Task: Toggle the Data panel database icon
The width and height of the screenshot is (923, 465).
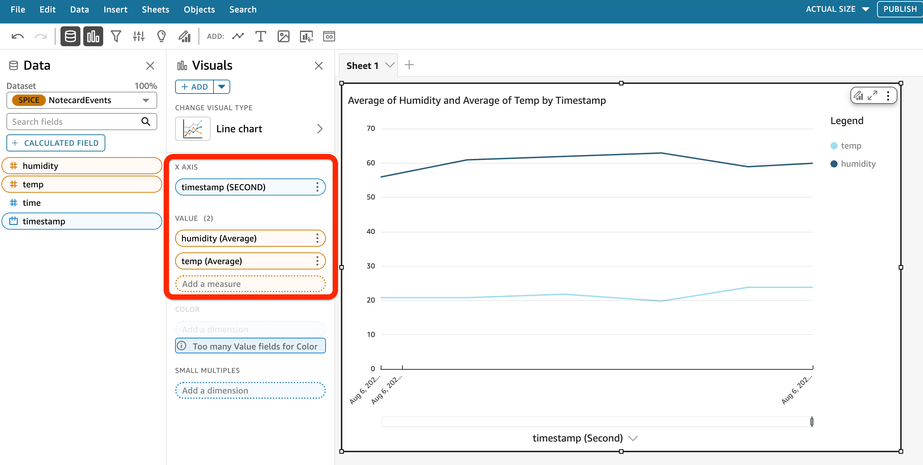Action: [70, 36]
